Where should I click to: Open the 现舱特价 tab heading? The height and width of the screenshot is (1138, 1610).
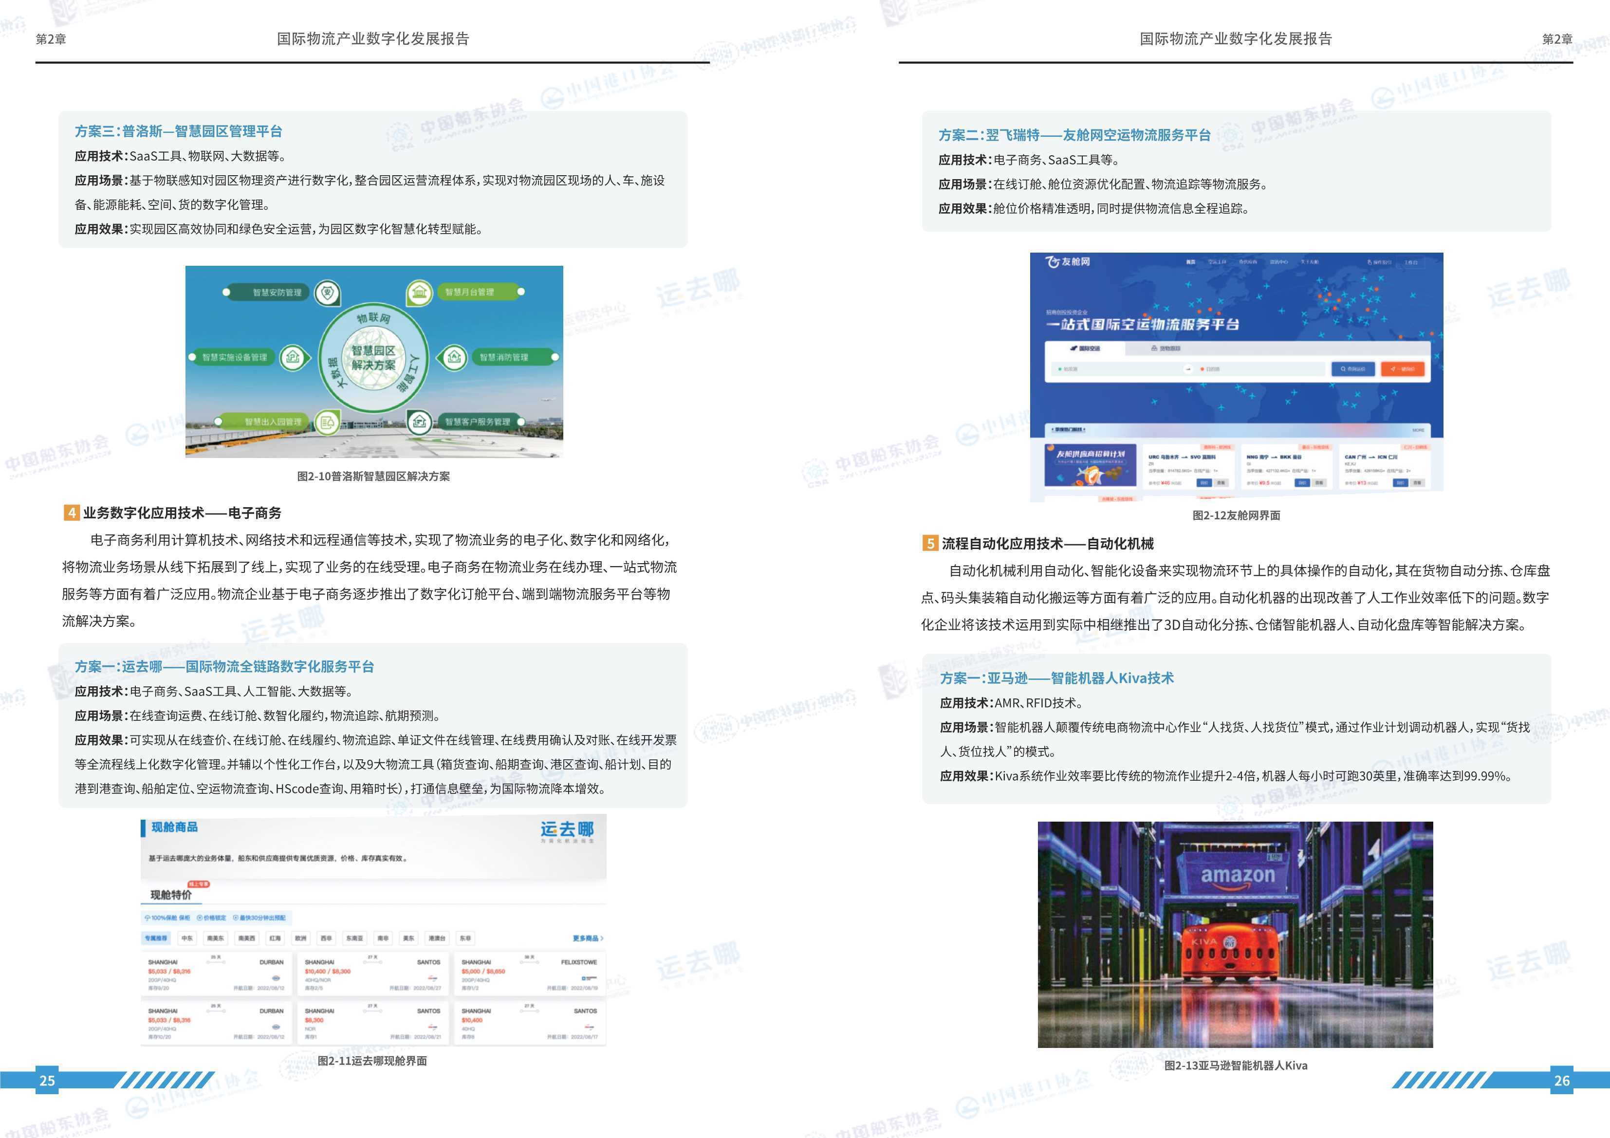pos(171,896)
